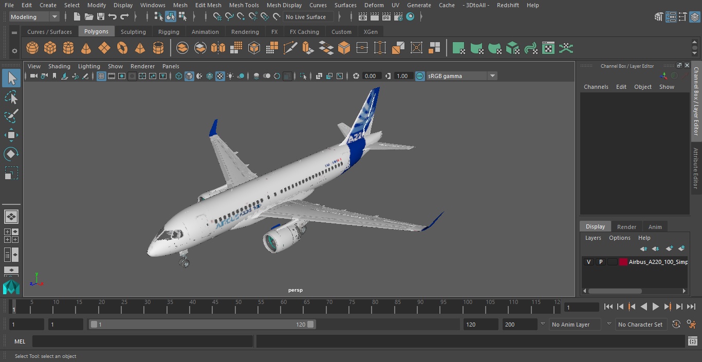
Task: Toggle use all lights in viewport
Action: [x=230, y=76]
